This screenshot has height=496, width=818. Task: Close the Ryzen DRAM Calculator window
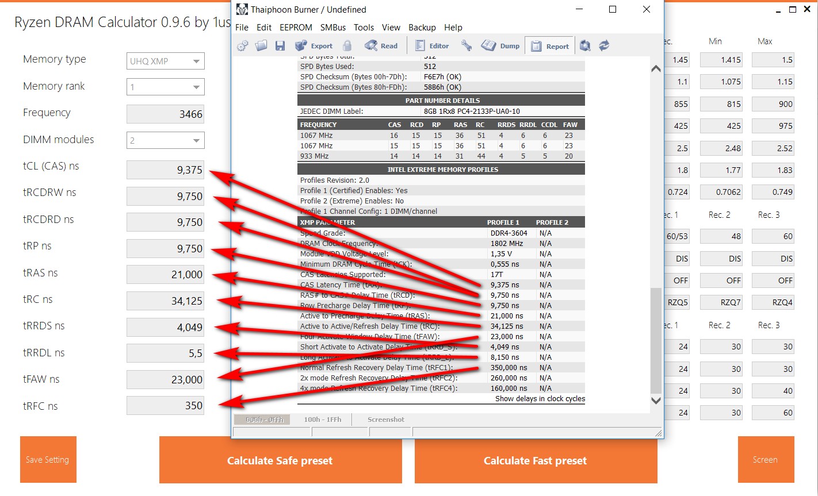point(807,10)
